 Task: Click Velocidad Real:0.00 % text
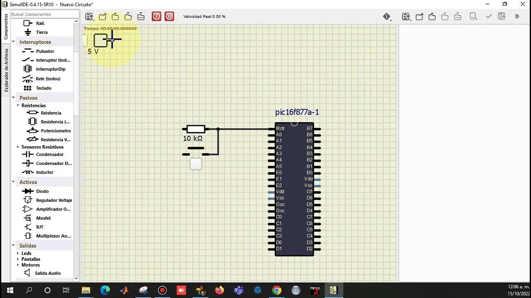[x=204, y=17]
